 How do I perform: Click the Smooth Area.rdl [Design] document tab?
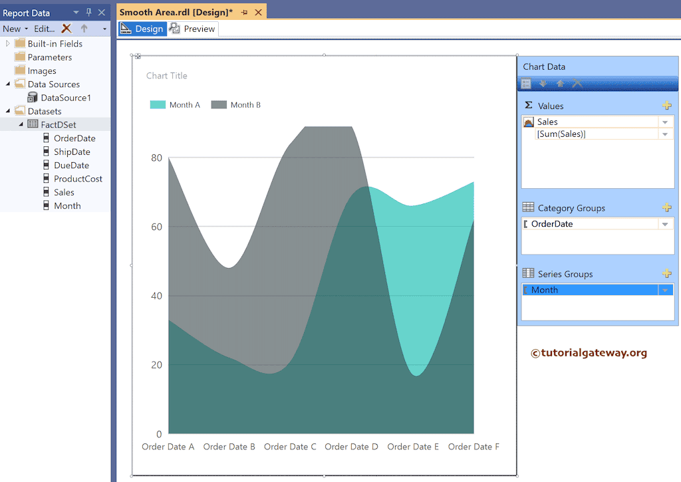[x=176, y=12]
